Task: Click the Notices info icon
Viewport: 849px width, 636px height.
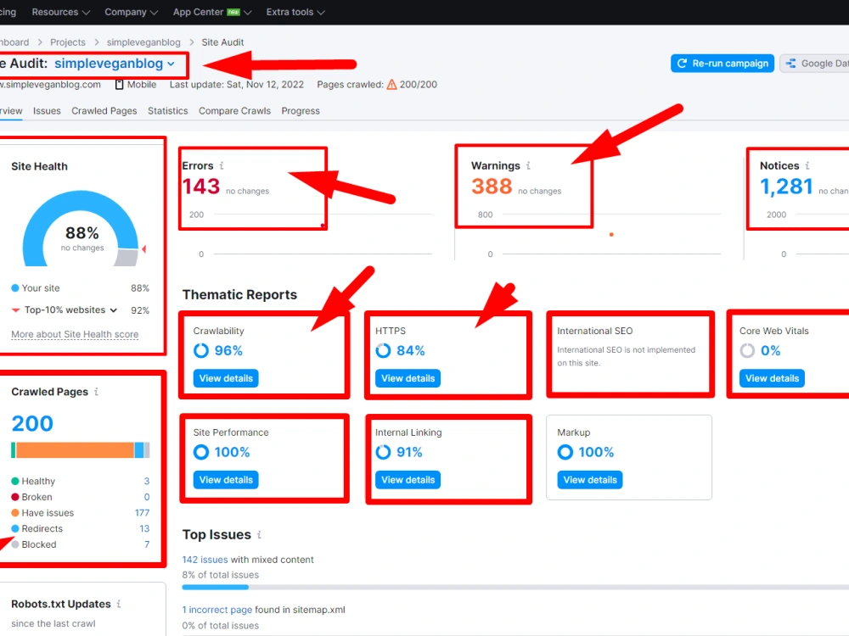Action: pos(807,165)
